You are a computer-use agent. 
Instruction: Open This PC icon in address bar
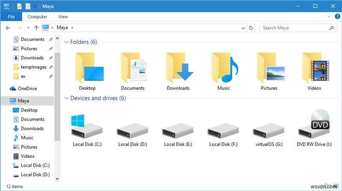point(46,27)
